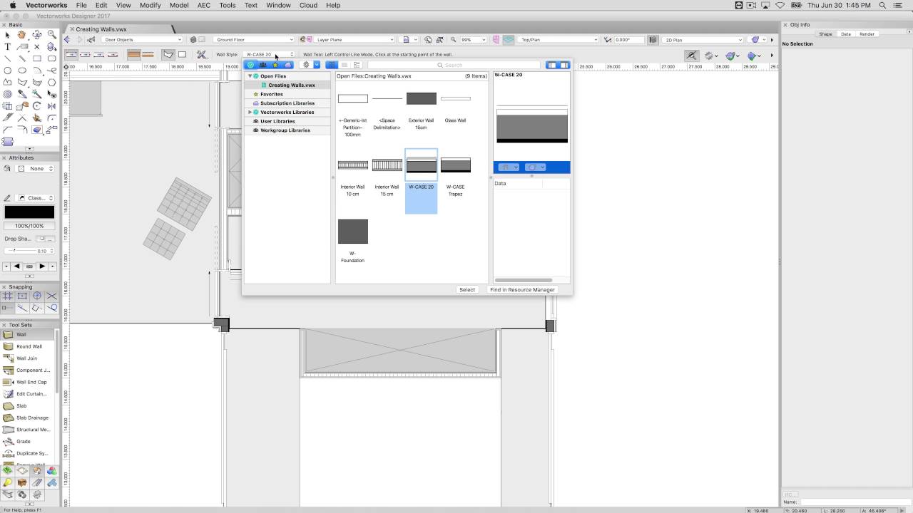Open the AEC menu
This screenshot has height=513, width=913.
pos(204,5)
